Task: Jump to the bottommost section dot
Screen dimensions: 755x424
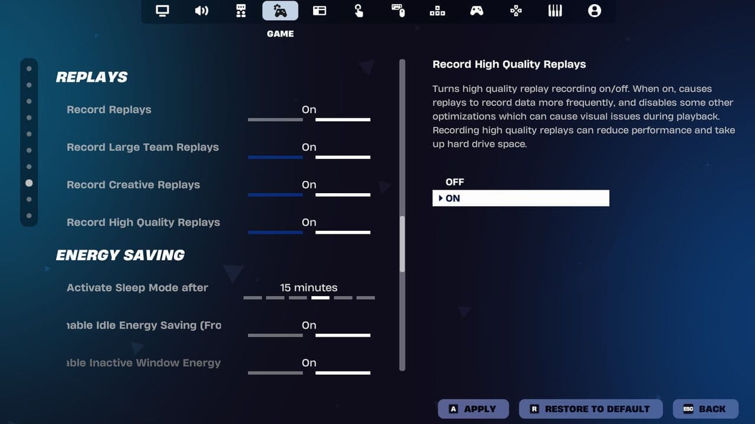Action: 29,216
